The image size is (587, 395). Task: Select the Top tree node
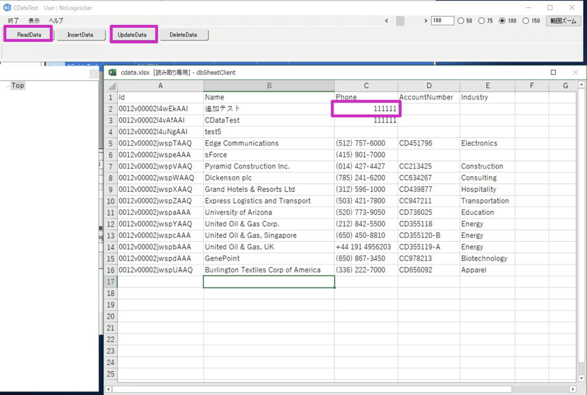click(18, 85)
